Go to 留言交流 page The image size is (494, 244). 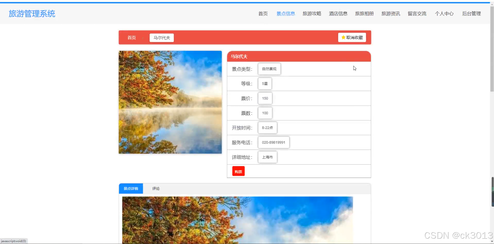(417, 14)
